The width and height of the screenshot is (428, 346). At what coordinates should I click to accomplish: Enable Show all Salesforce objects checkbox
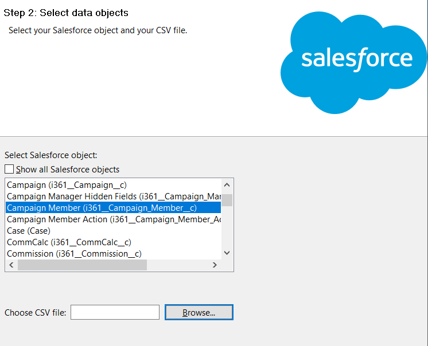[9, 169]
